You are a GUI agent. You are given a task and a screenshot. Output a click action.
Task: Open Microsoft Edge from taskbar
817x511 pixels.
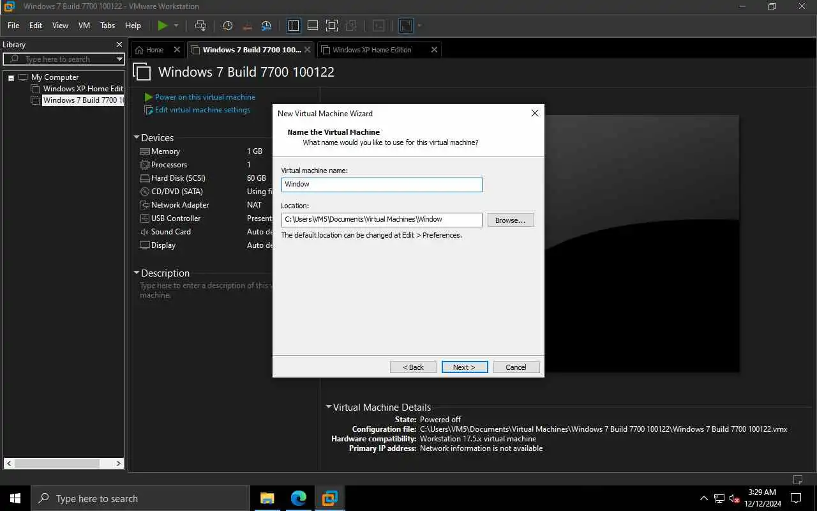tap(299, 498)
